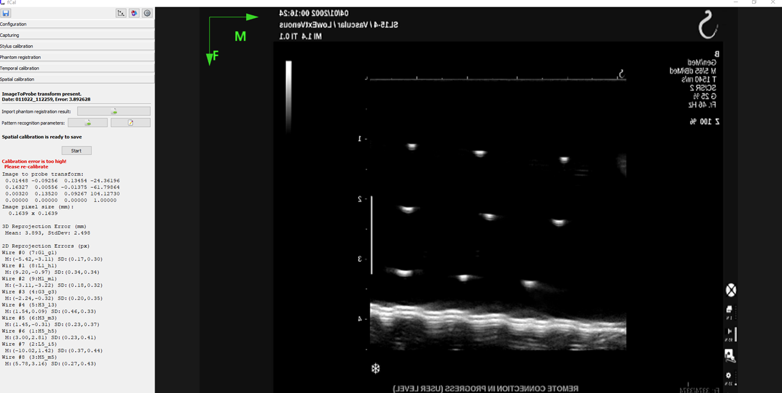Image resolution: width=782 pixels, height=393 pixels.
Task: Restore down the fCal window
Action: (754, 2)
